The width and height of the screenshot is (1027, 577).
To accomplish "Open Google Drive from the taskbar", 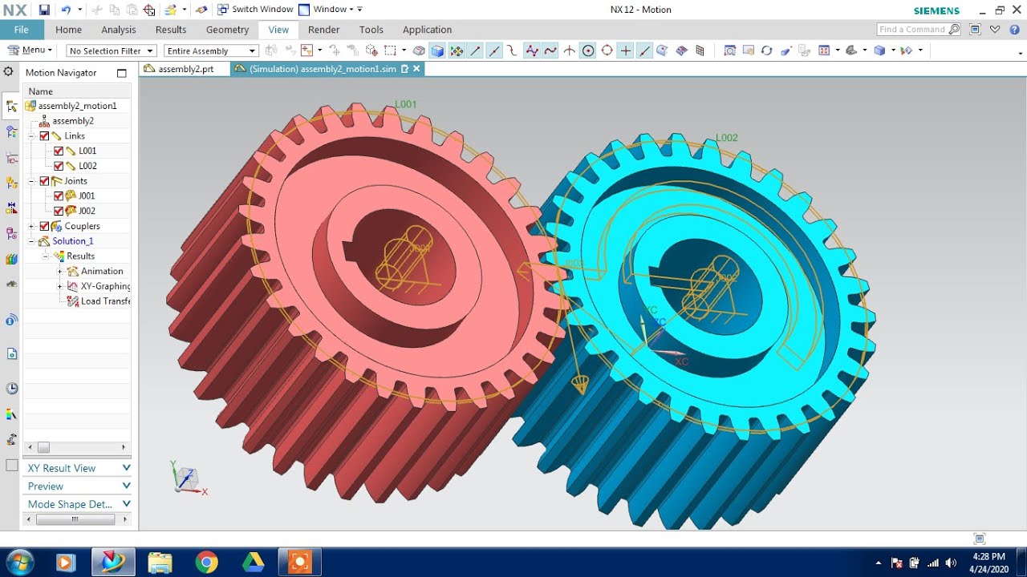I will pos(254,563).
